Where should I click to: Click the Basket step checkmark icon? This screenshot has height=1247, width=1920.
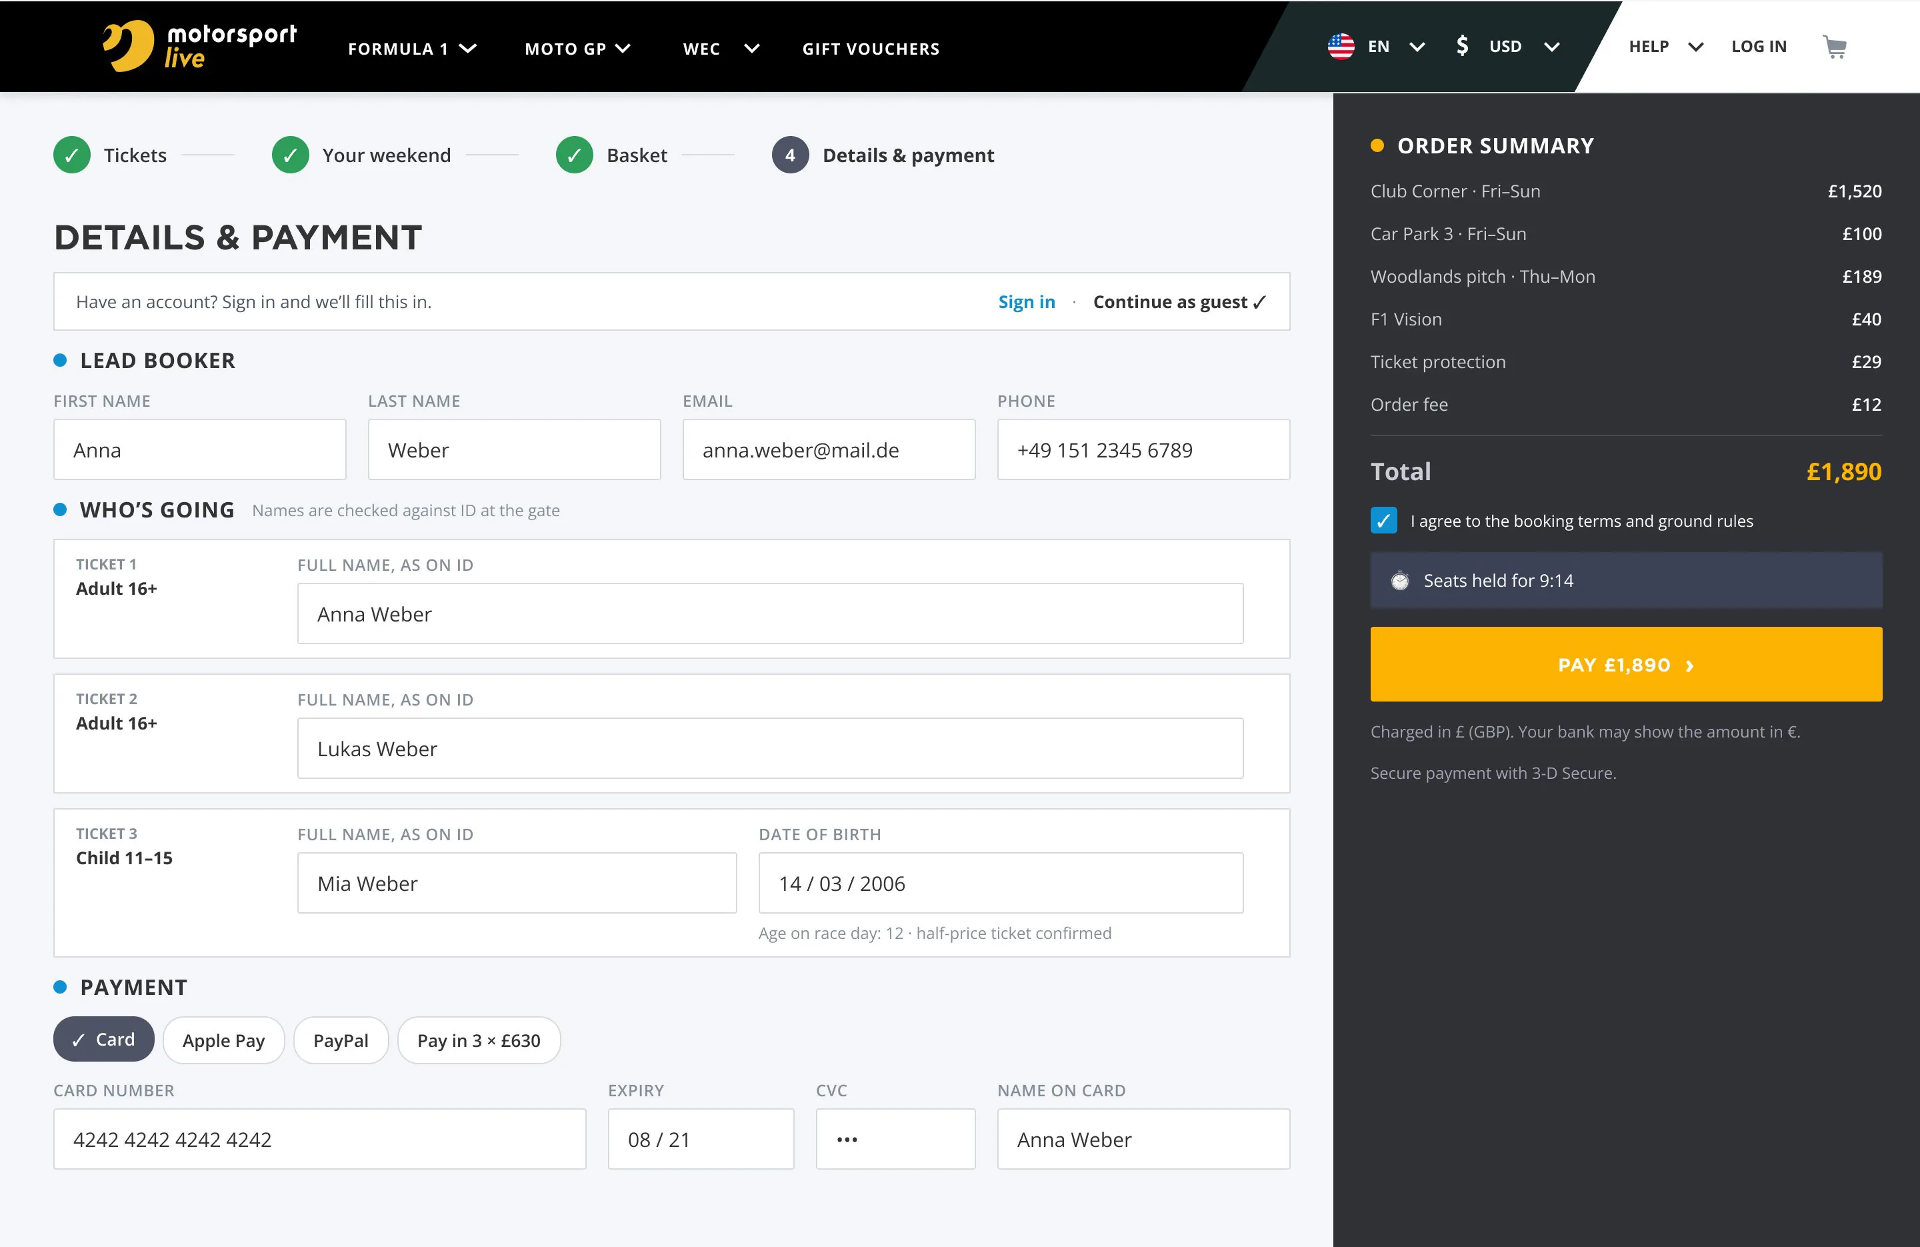(575, 155)
